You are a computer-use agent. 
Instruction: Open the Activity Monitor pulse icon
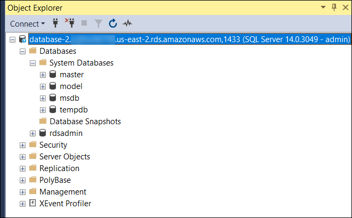(x=127, y=23)
